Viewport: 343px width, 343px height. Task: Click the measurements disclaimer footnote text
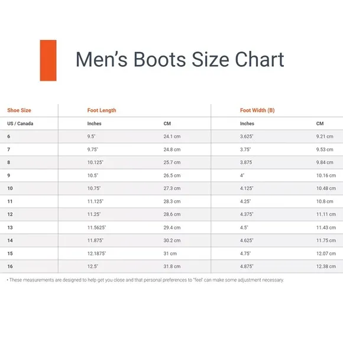point(145,280)
